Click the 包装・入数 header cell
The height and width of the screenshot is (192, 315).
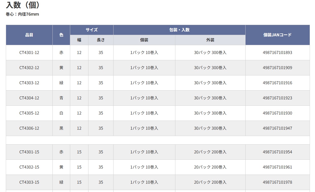[179, 30]
